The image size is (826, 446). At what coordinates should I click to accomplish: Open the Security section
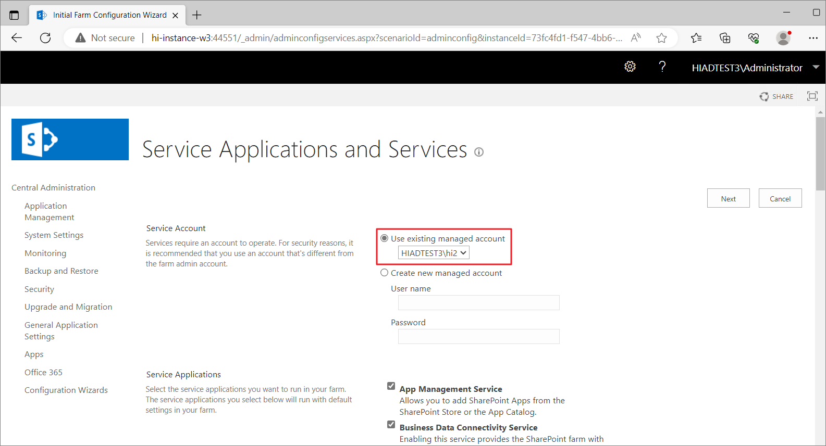click(39, 289)
